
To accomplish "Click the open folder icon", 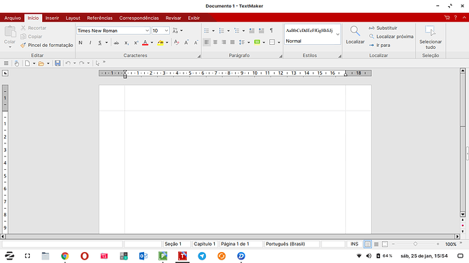I will (41, 63).
